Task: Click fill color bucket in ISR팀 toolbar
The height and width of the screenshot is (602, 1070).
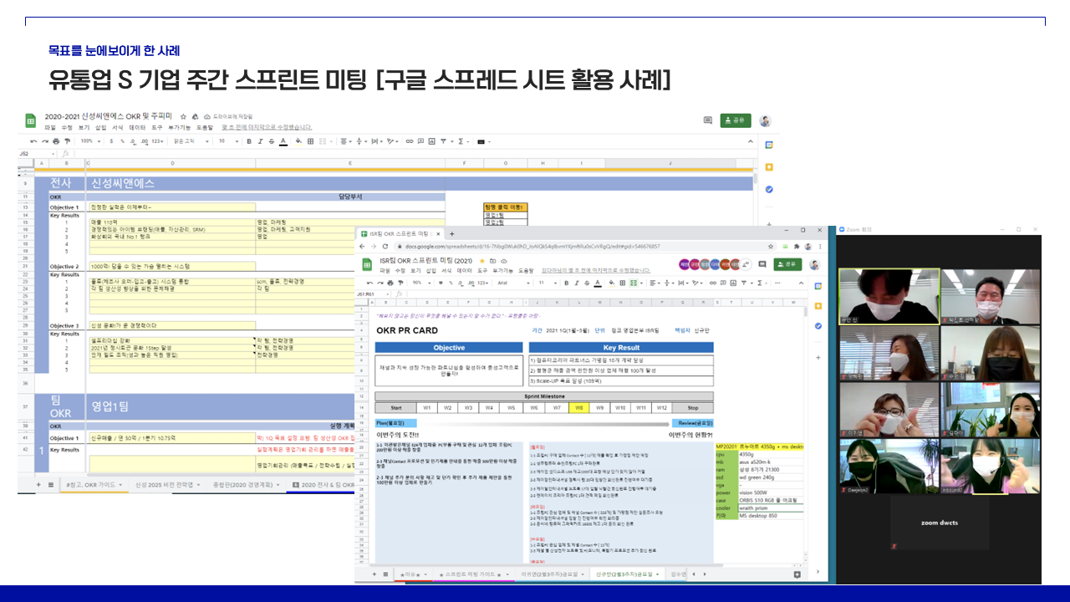Action: click(x=611, y=283)
